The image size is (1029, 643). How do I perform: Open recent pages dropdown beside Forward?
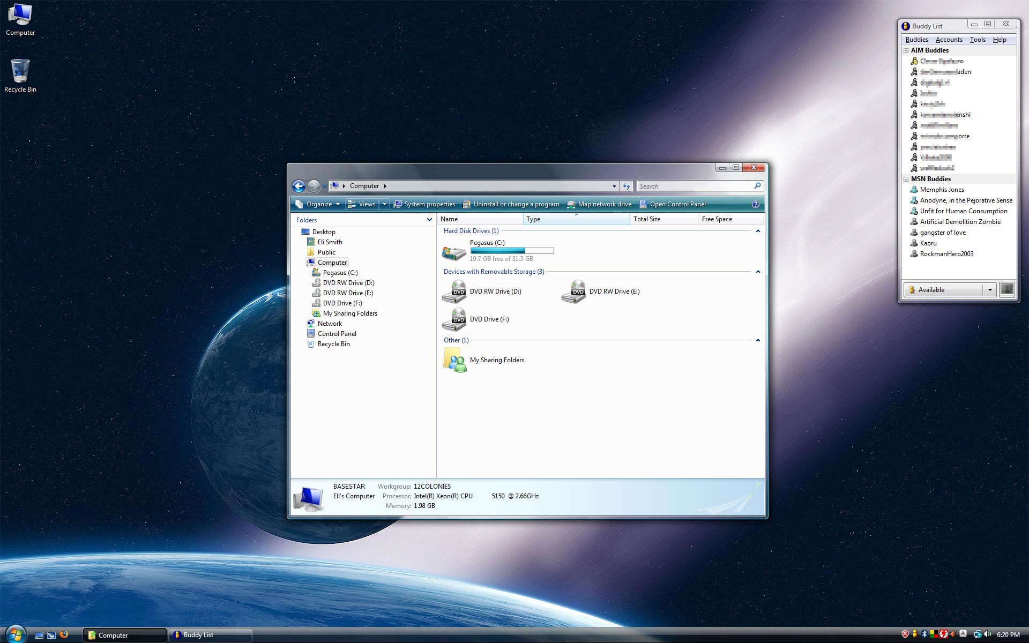point(324,186)
